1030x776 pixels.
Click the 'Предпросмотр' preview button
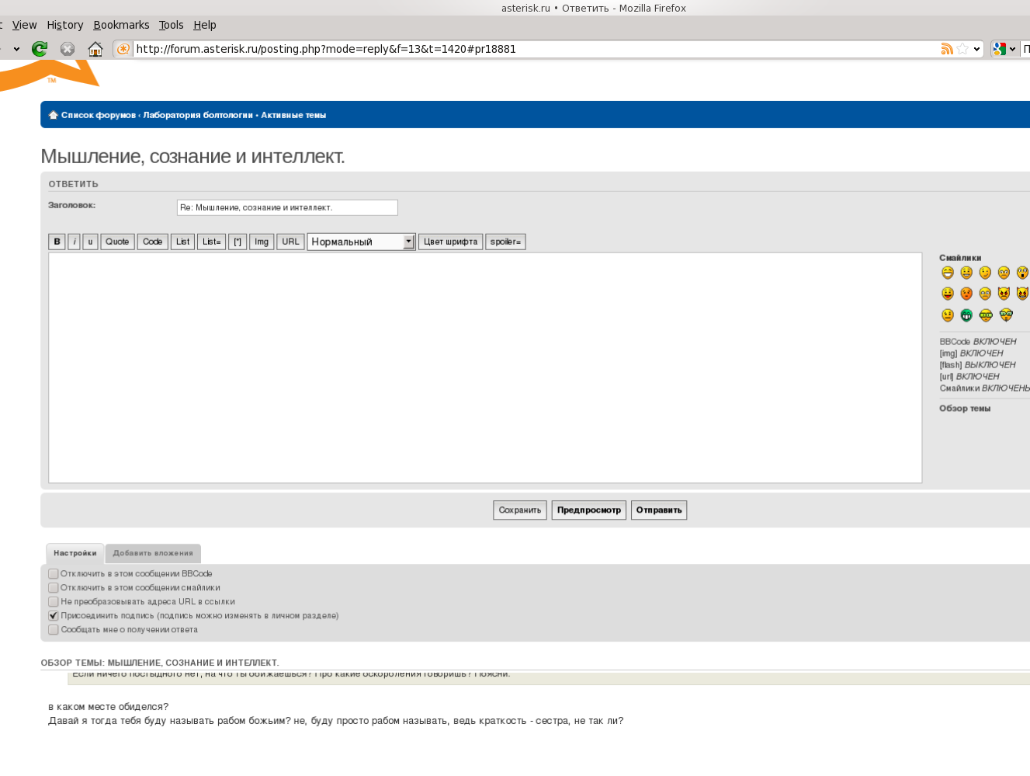[588, 510]
